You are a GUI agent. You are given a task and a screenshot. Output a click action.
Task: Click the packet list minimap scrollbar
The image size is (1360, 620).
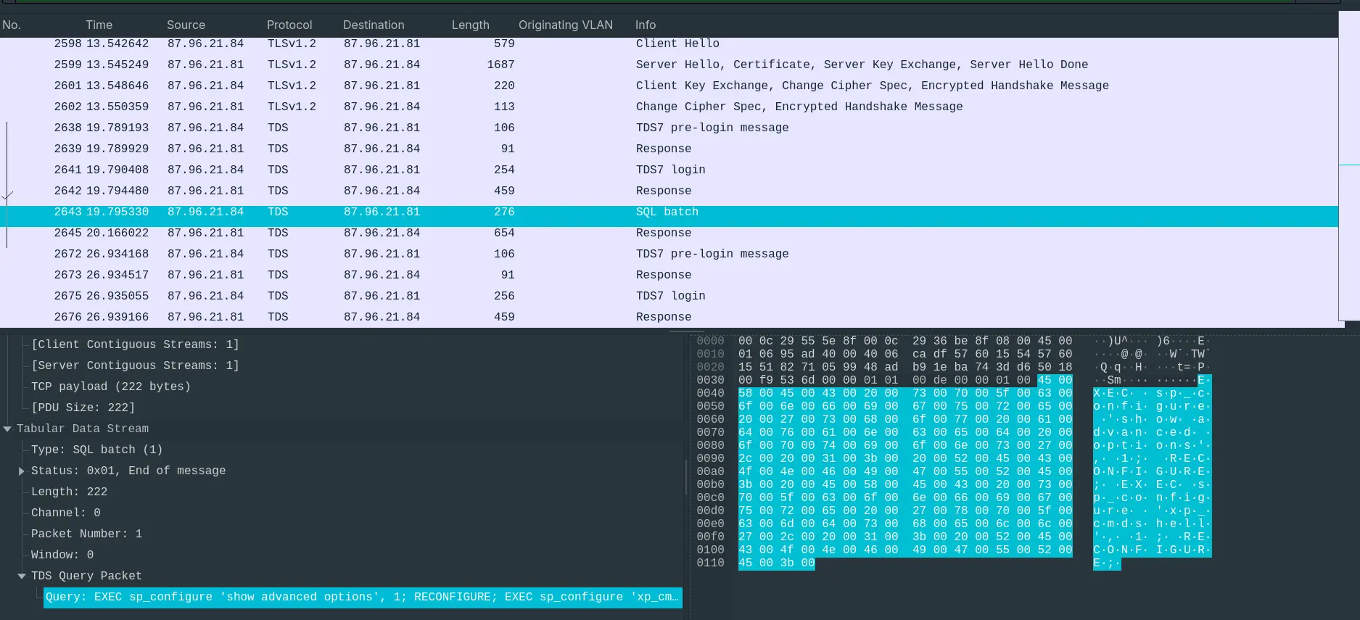(1348, 165)
